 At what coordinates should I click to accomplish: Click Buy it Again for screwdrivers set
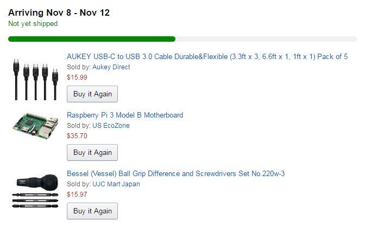point(92,211)
